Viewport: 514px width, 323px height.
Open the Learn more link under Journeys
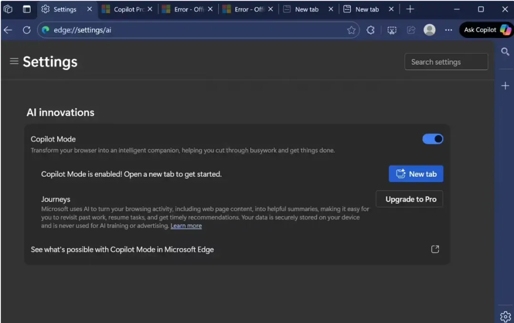tap(186, 226)
